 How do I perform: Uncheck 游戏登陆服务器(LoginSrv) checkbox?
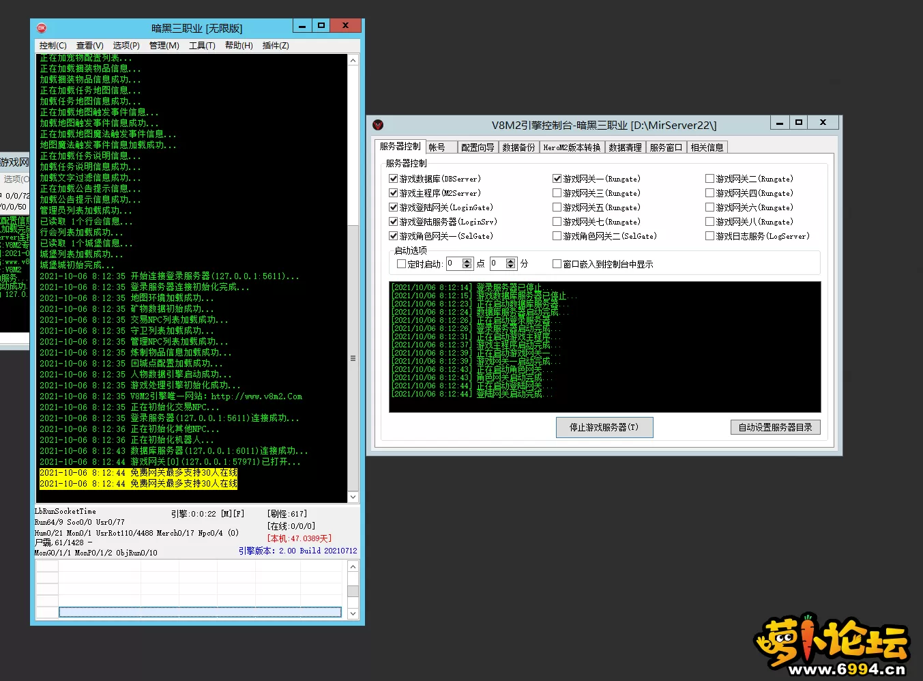[x=394, y=222]
